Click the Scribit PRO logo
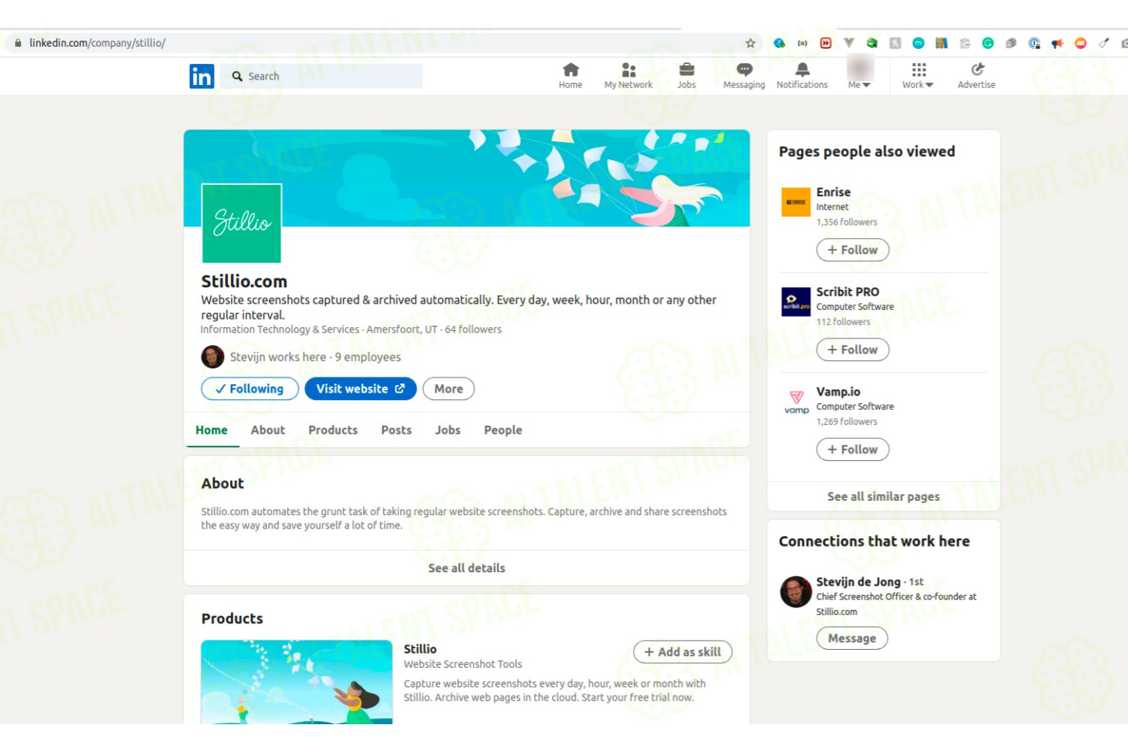 (x=796, y=302)
